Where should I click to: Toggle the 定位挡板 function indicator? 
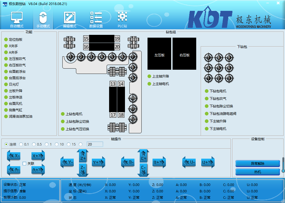6,40
